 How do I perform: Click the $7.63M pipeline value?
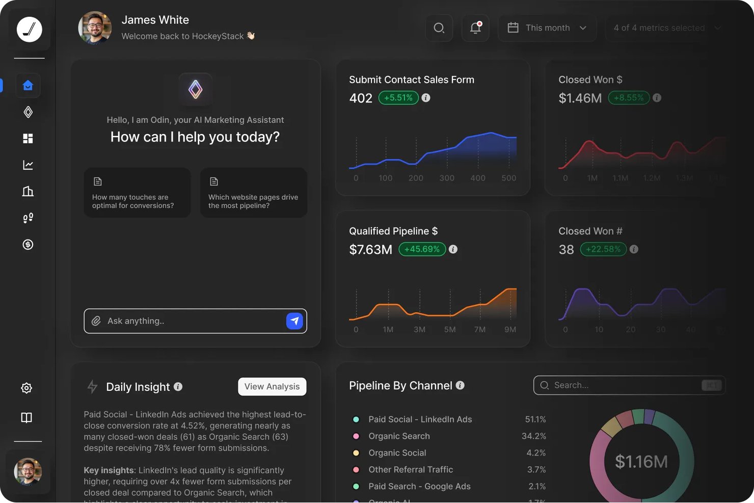tap(371, 250)
